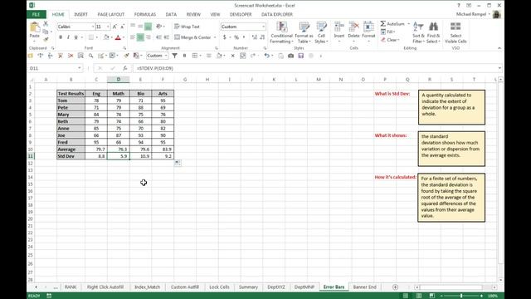Click the Paste icon

[x=35, y=27]
